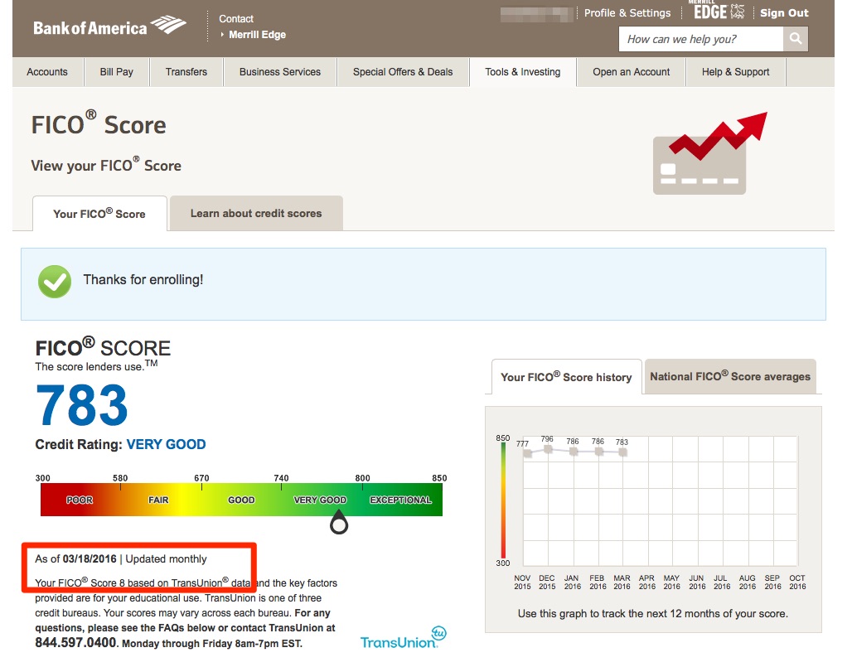Click the 786 FEB 2016 data point
The image size is (852, 667).
(598, 452)
